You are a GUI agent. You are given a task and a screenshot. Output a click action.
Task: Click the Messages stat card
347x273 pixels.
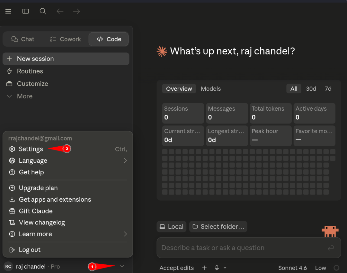tap(227, 113)
